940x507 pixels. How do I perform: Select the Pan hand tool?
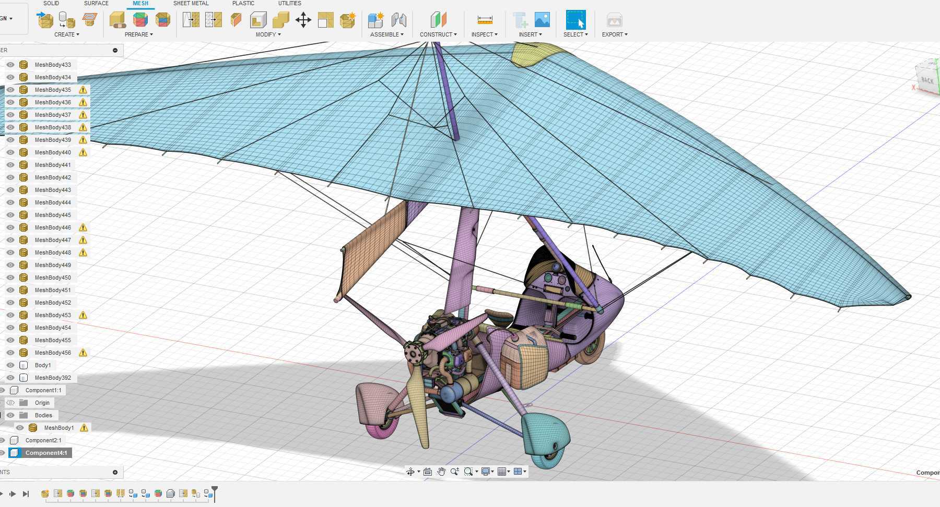click(x=441, y=472)
